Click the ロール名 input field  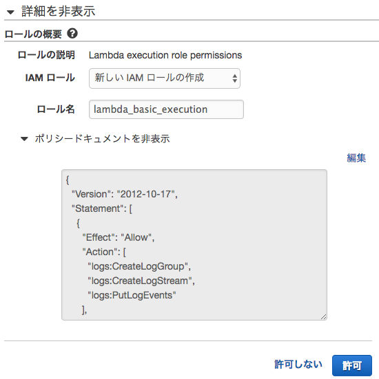166,109
